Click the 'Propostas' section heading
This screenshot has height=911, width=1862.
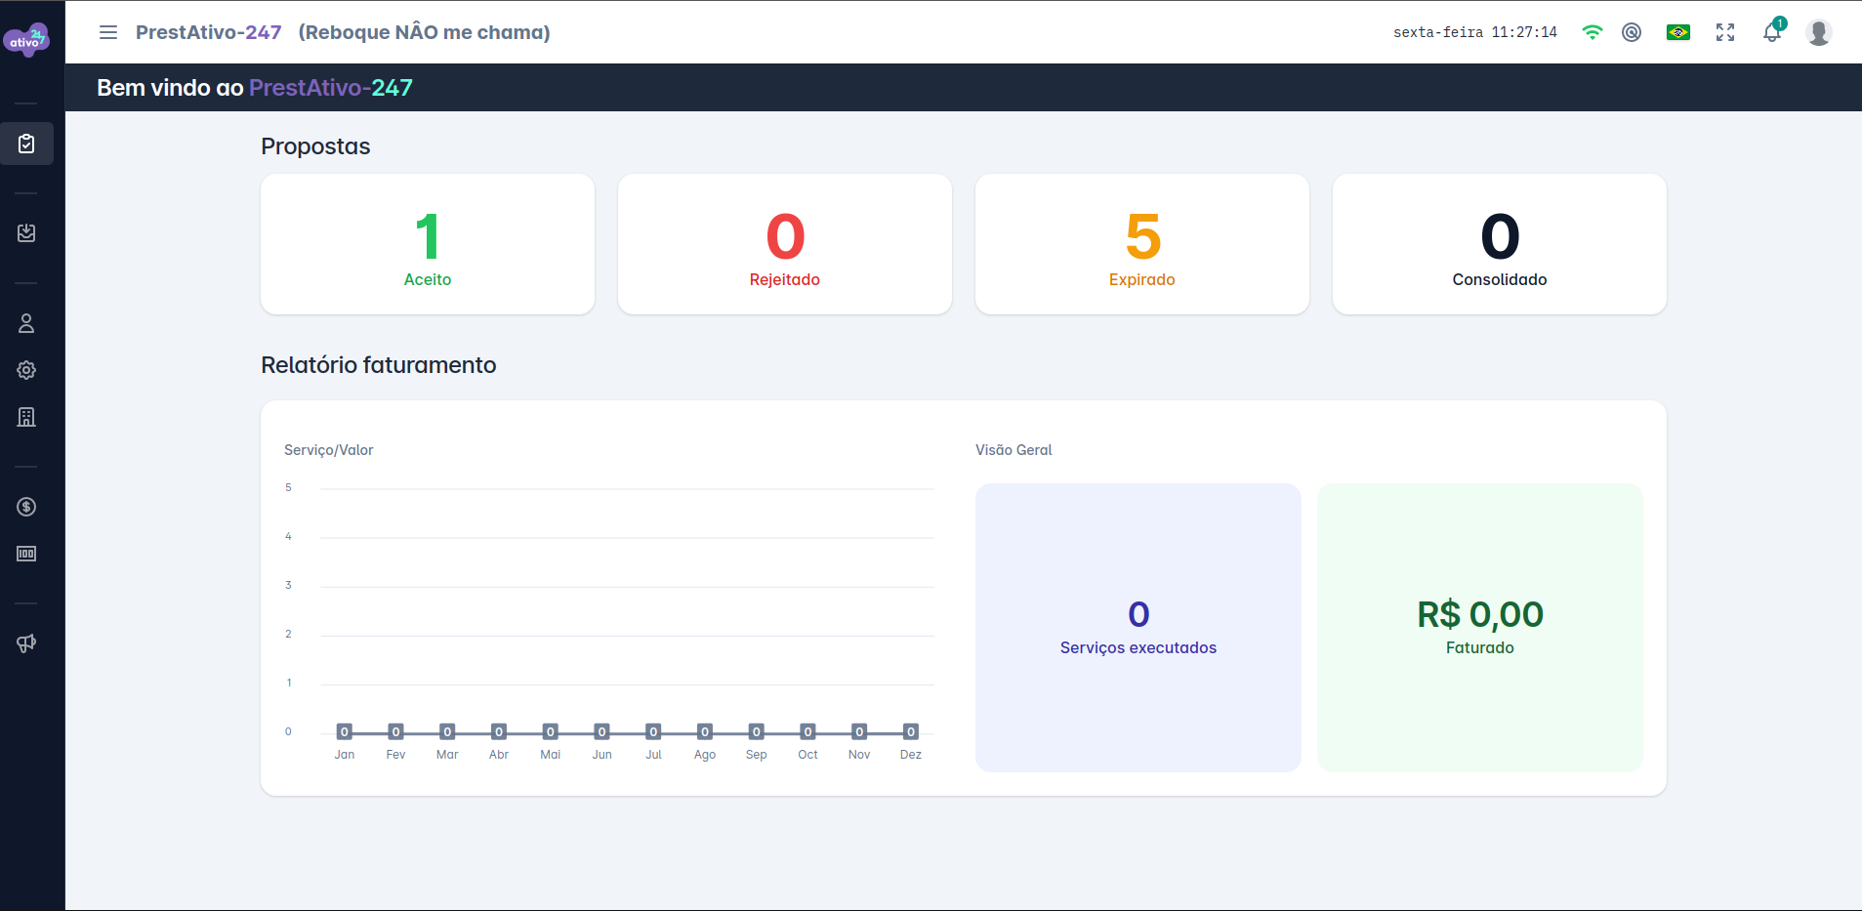tap(315, 146)
